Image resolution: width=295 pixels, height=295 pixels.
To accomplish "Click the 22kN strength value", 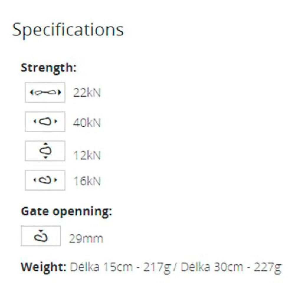I will click(x=87, y=93).
